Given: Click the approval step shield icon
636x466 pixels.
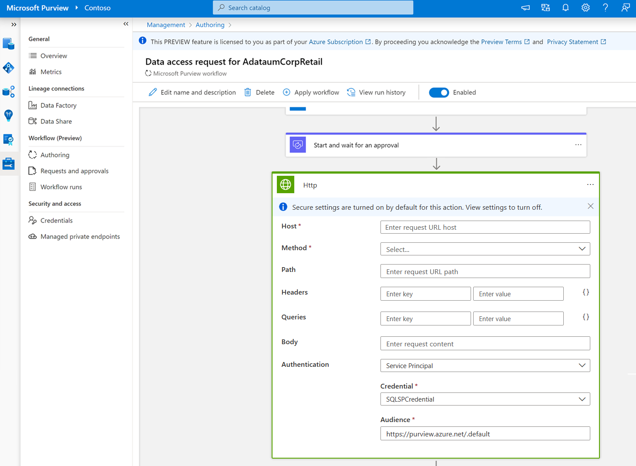Looking at the screenshot, I should pos(298,145).
